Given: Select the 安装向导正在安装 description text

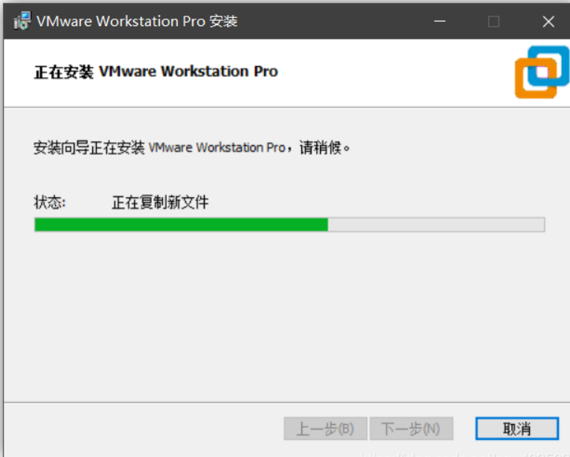Looking at the screenshot, I should pos(89,148).
